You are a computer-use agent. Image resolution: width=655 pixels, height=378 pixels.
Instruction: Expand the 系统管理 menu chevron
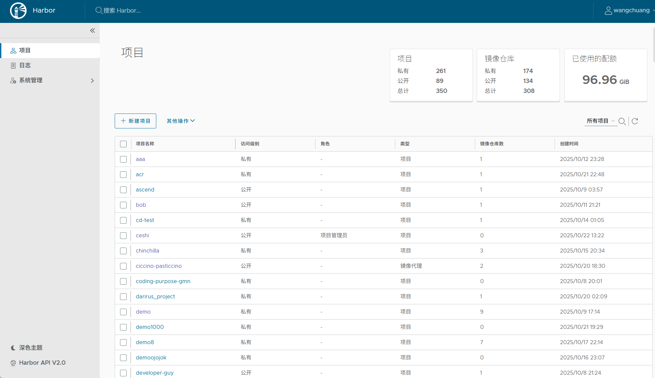(x=92, y=81)
